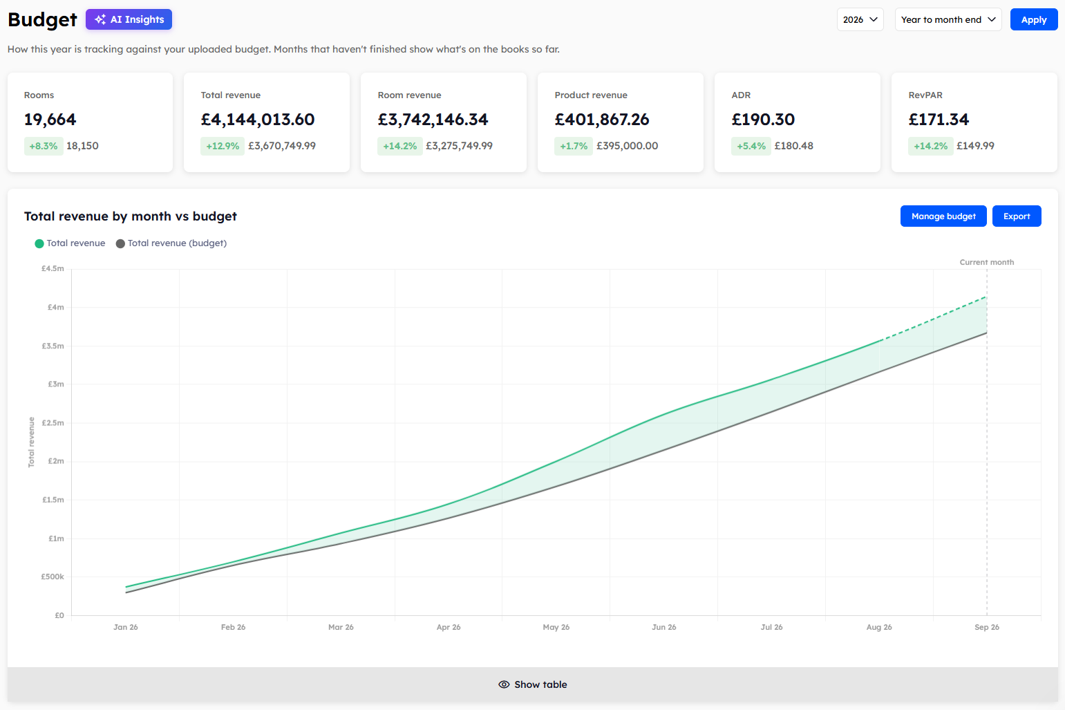Viewport: 1065px width, 710px height.
Task: Select the Room revenue metric card
Action: pos(444,122)
